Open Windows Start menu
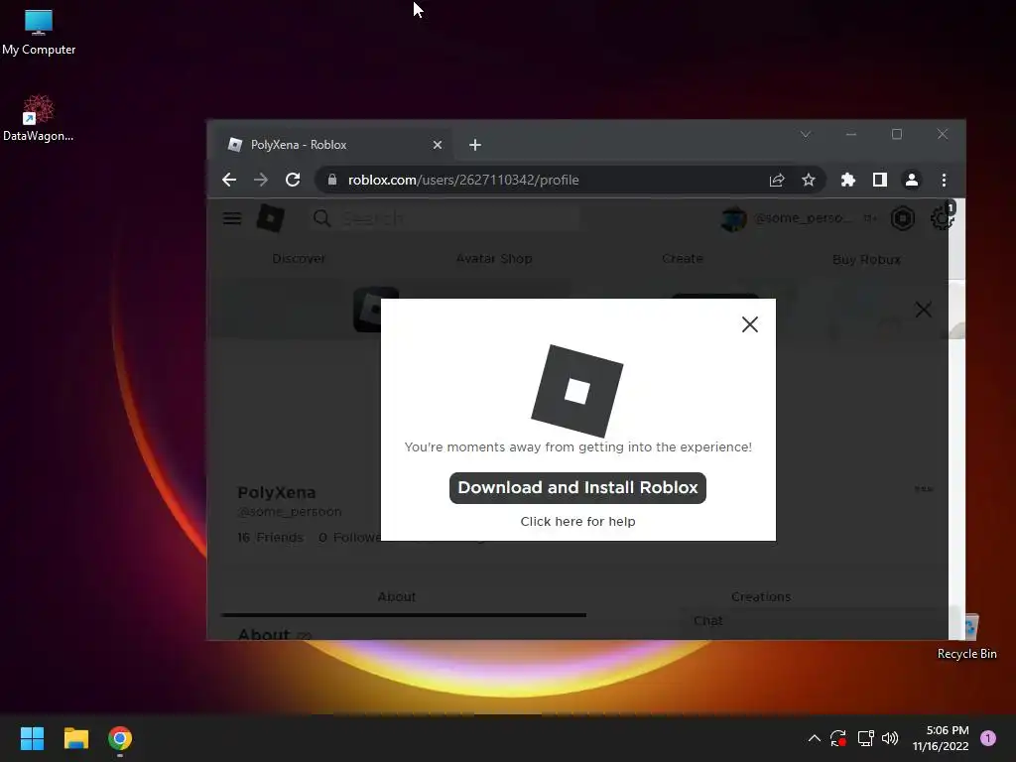 32,738
